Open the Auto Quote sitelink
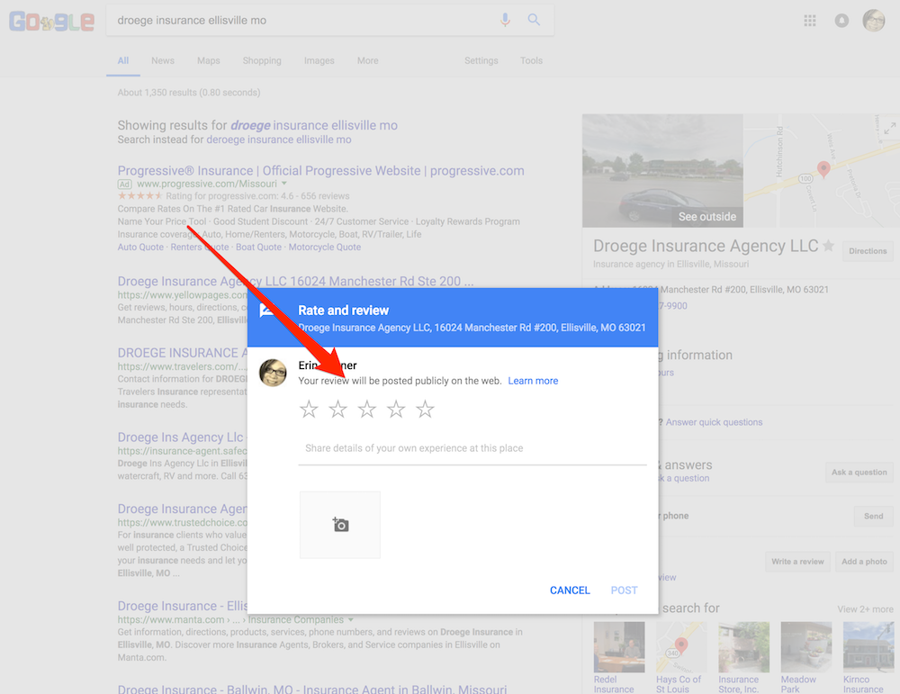Screen dimensions: 900x694 140,247
